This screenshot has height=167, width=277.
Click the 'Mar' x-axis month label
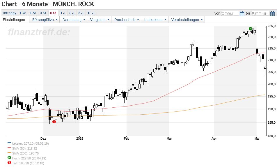pos(169,138)
